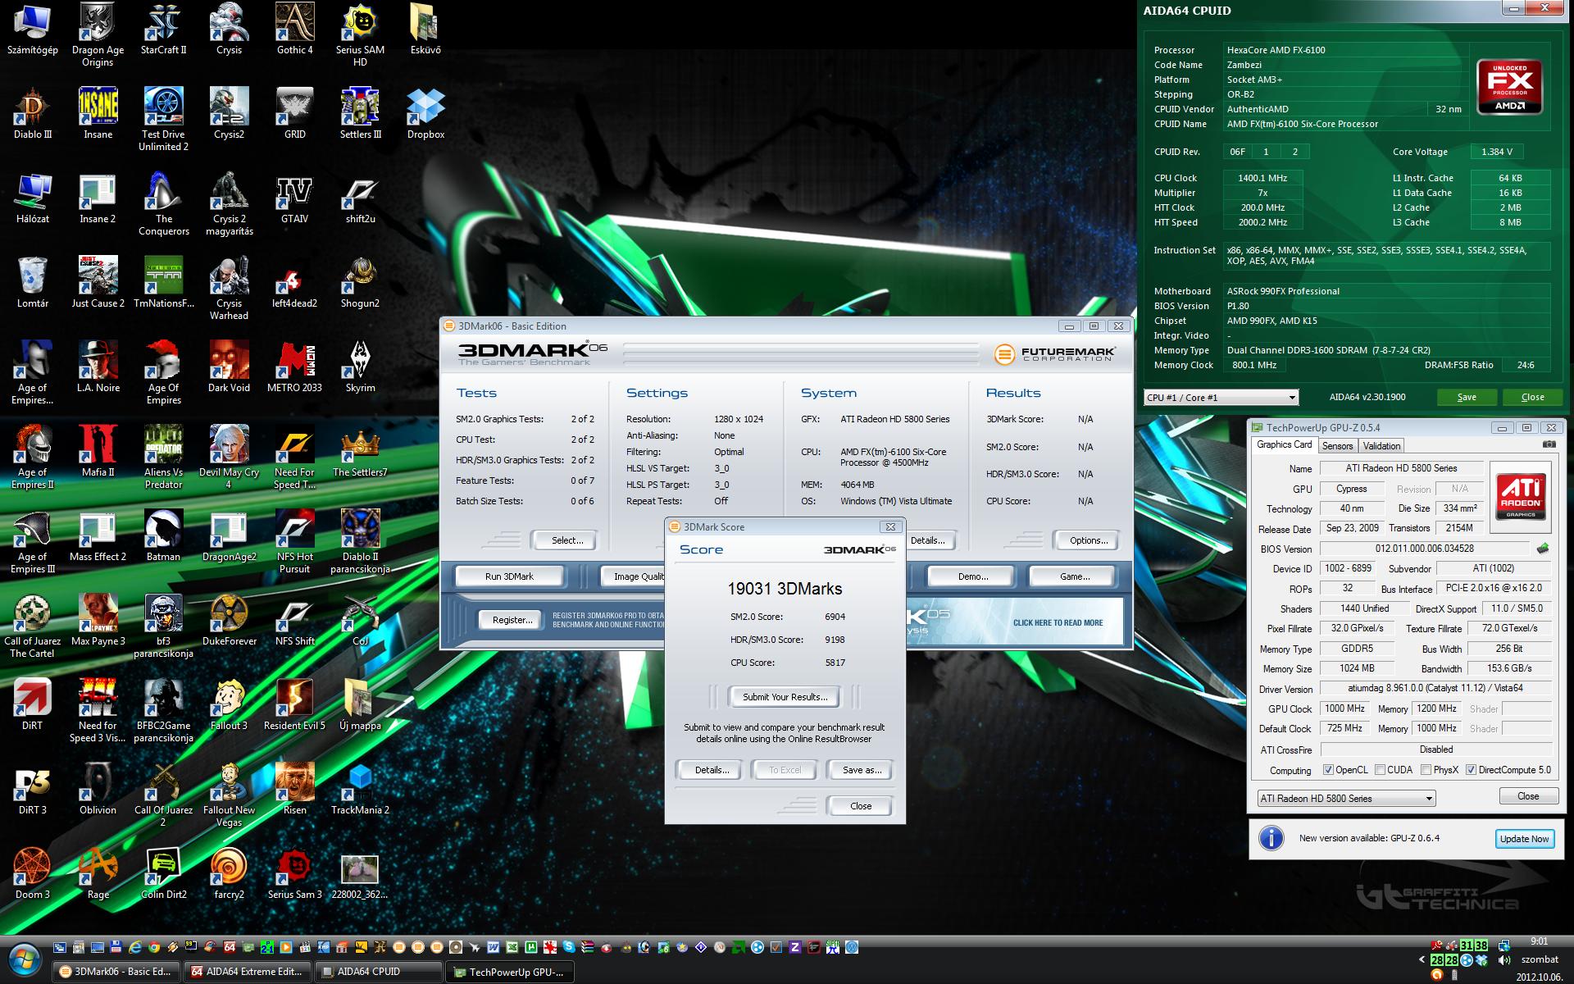
Task: Click the Windows Start orb
Action: click(x=24, y=957)
